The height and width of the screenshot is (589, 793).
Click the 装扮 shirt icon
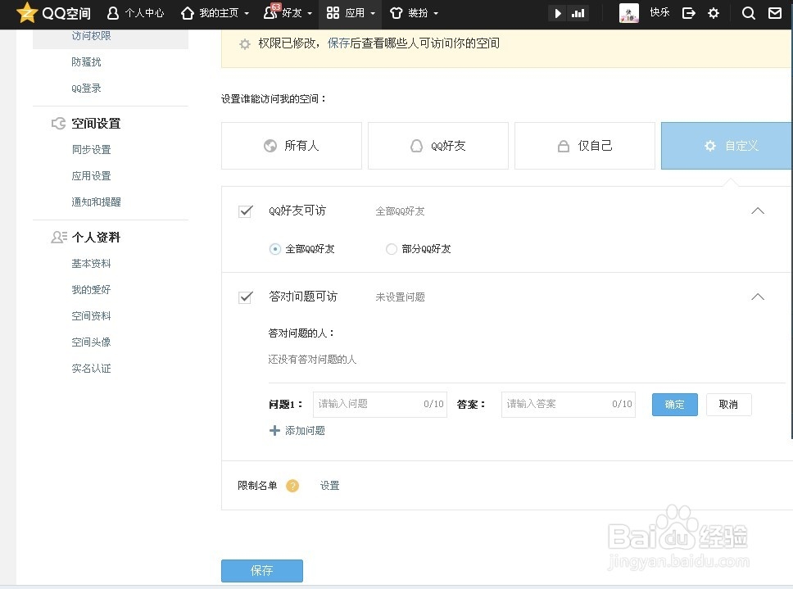coord(396,13)
